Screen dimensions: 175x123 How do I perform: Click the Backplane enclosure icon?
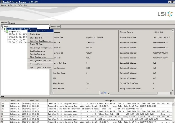pyautogui.click(x=7, y=32)
